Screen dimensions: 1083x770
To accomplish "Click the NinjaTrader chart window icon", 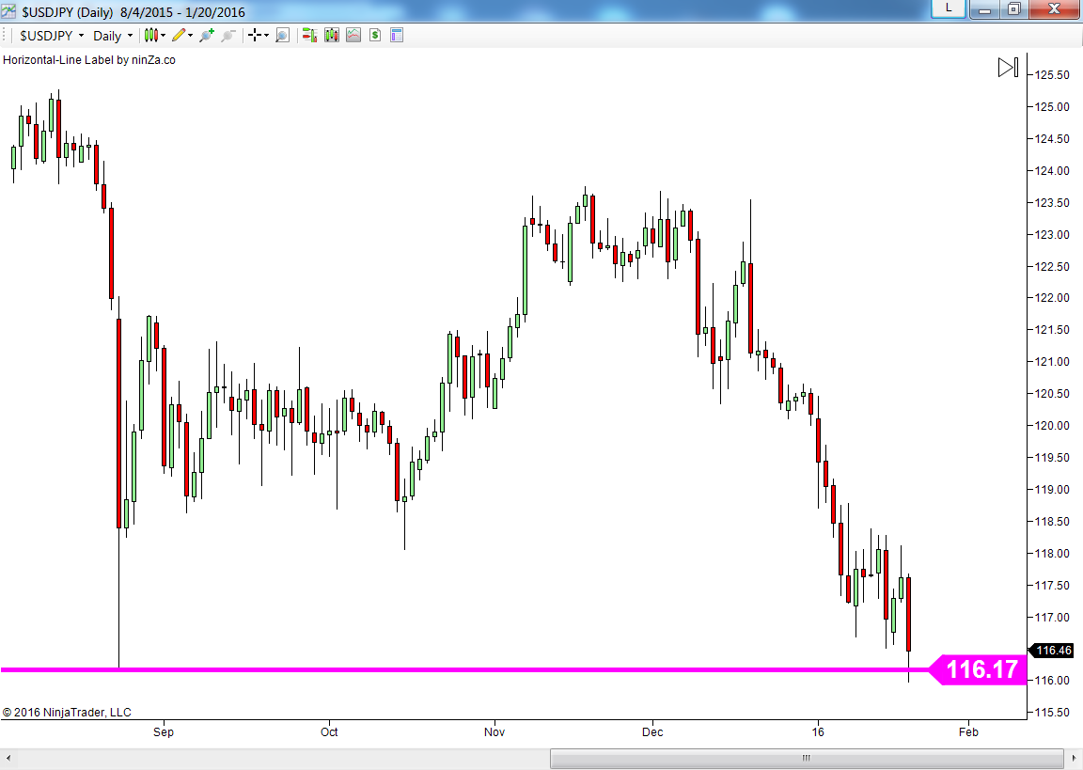I will coord(9,10).
